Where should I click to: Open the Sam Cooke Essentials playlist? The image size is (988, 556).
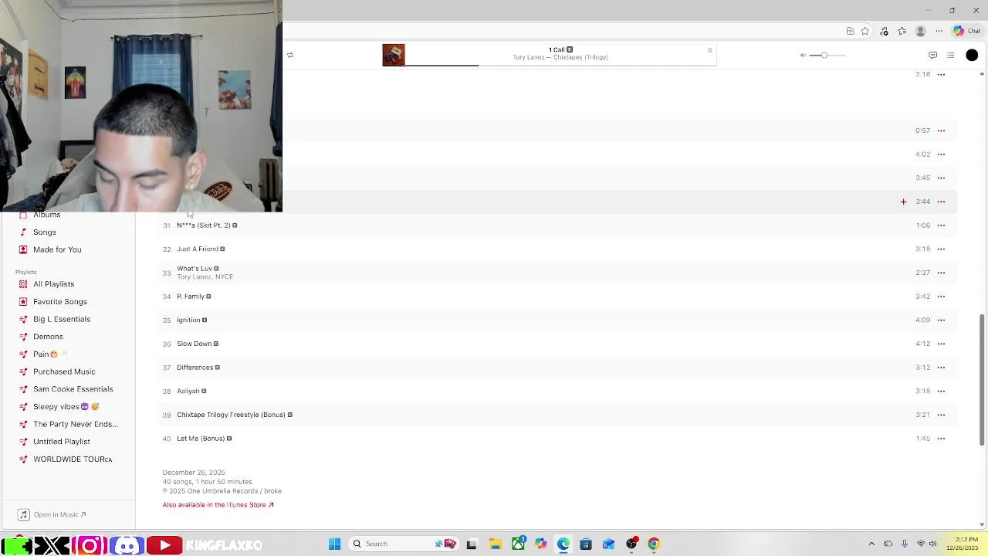(x=73, y=389)
